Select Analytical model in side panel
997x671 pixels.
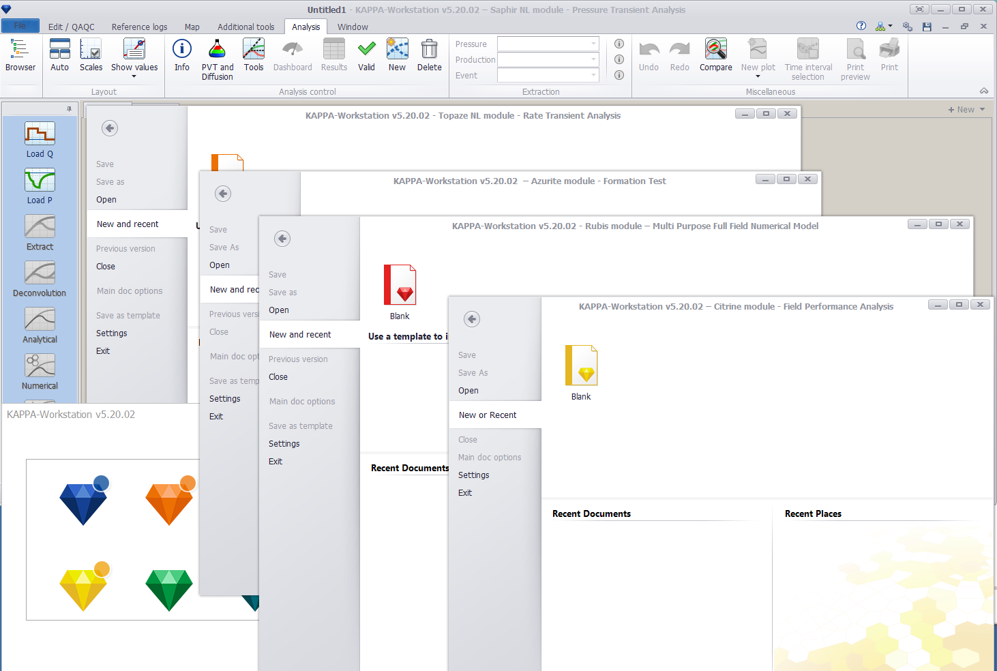tap(40, 325)
